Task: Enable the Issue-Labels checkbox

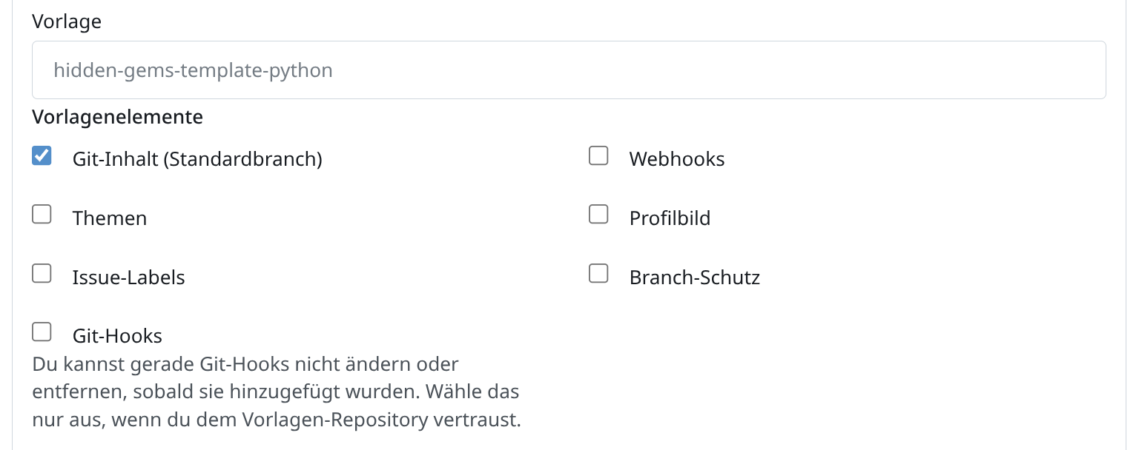Action: point(42,274)
